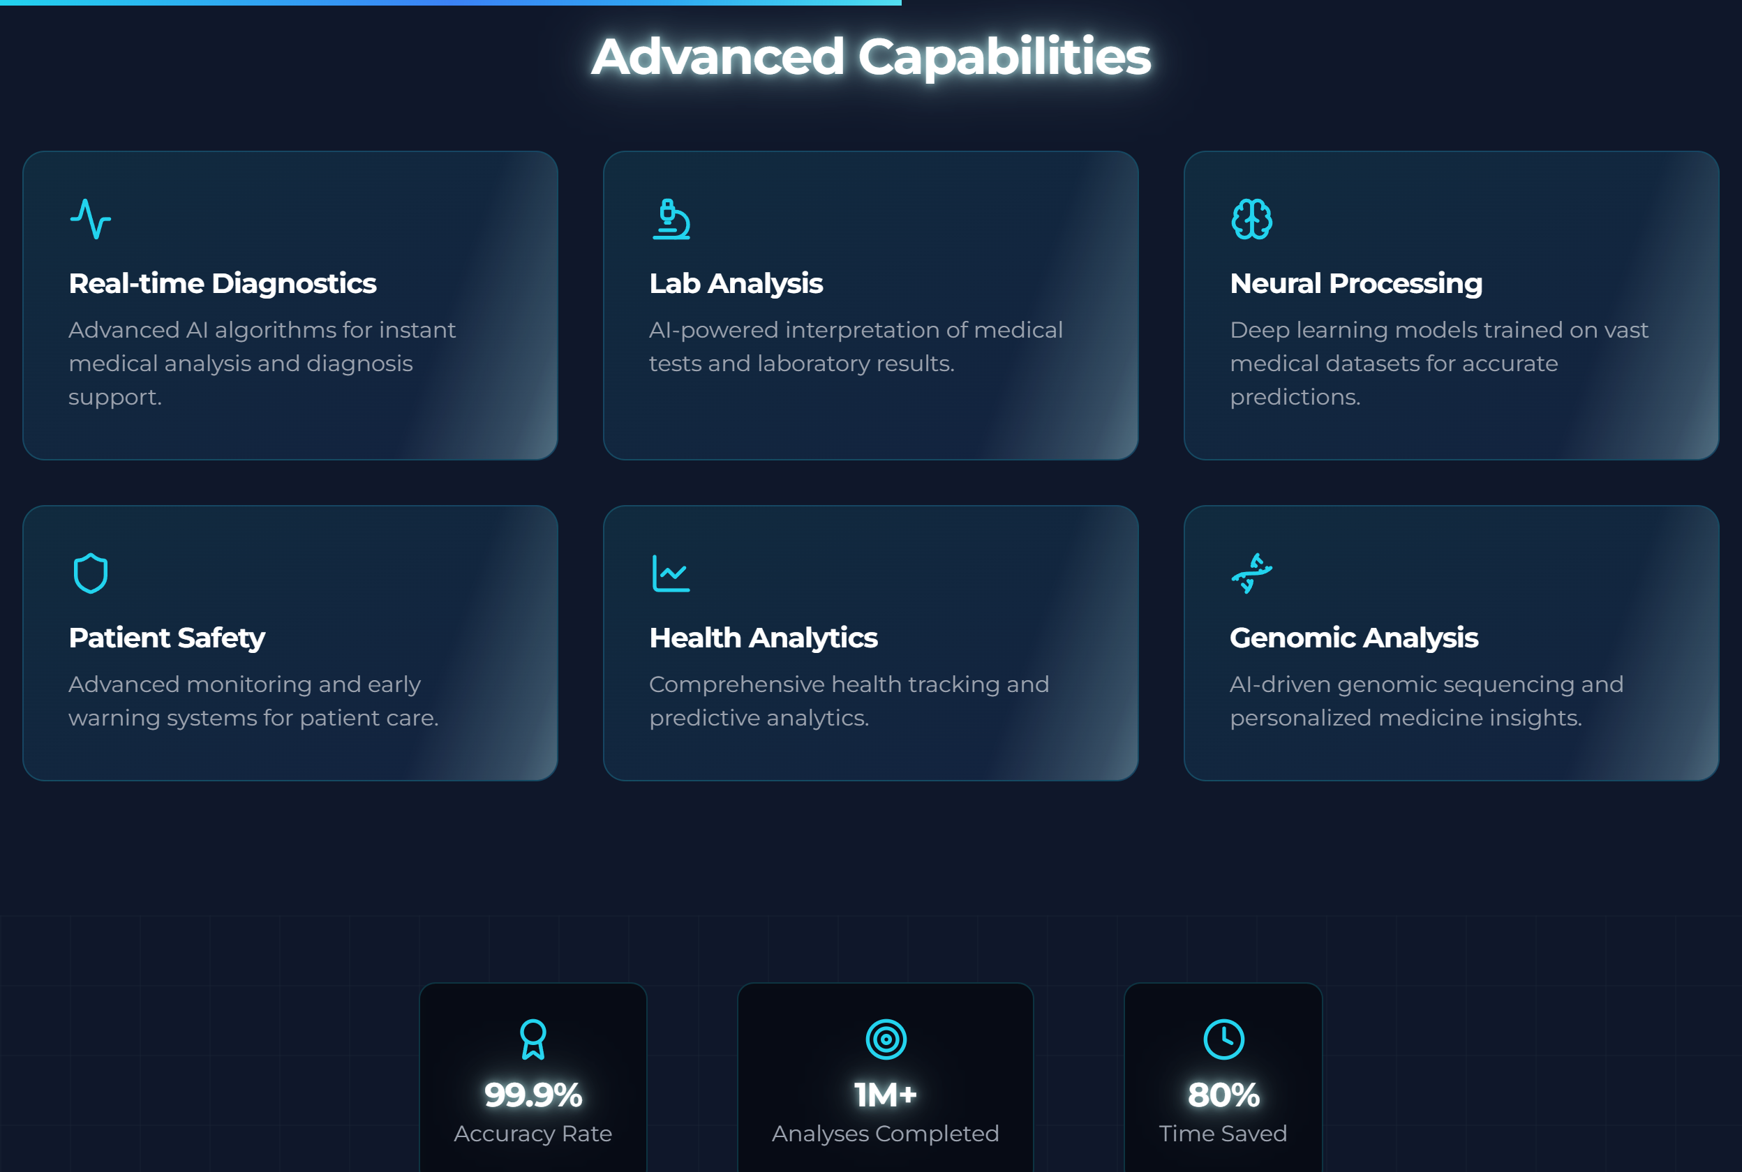Open the Patient Safety card heading

point(167,638)
